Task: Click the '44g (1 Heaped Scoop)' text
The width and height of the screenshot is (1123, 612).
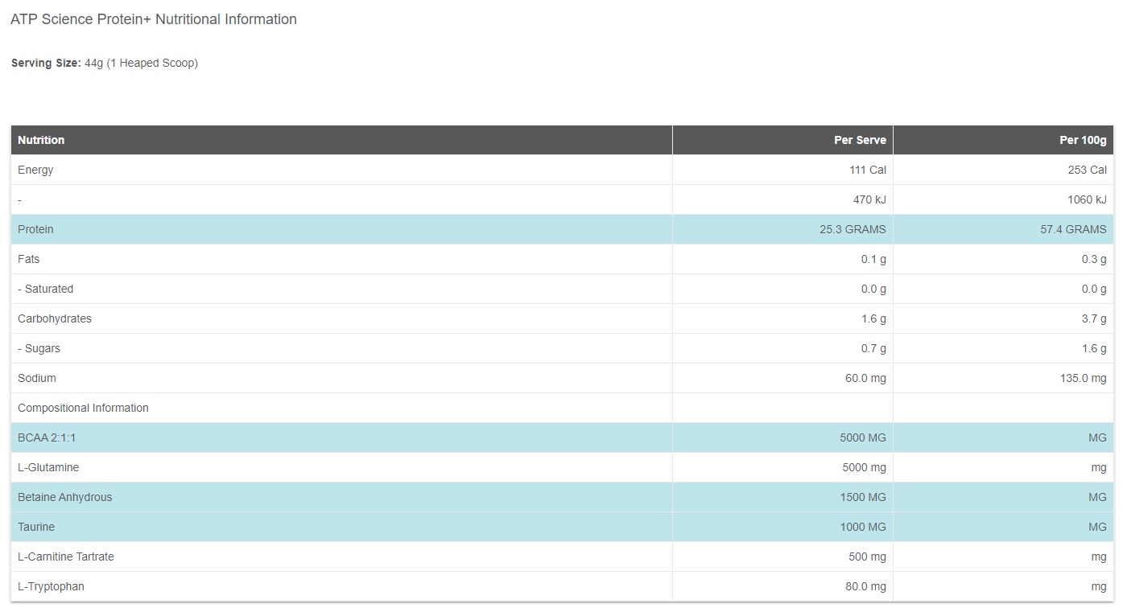Action: pyautogui.click(x=141, y=63)
